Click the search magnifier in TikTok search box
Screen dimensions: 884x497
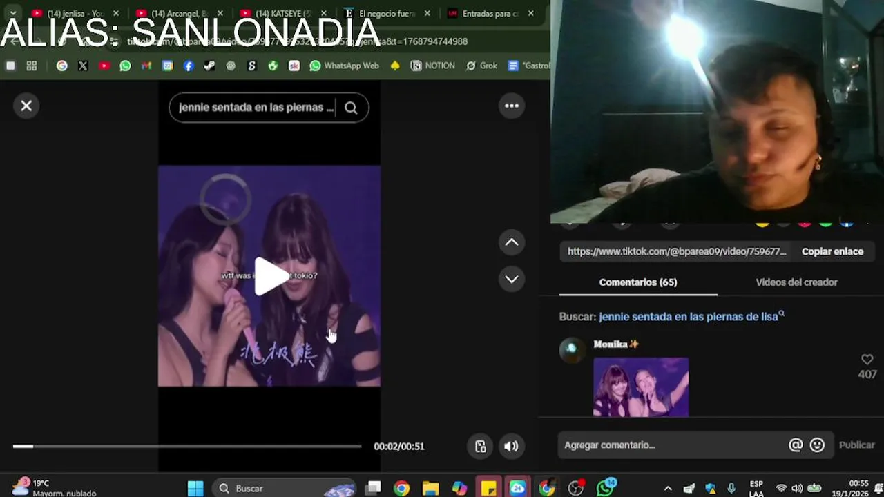tap(351, 108)
